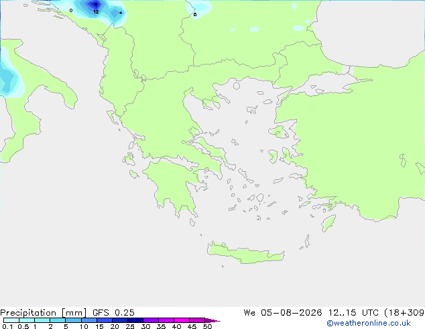Pick the legend swatch between 2 and 5
This screenshot has width=425, height=329.
tap(58, 320)
